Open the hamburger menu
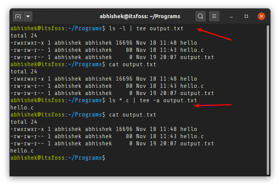Image resolution: width=280 pixels, height=187 pixels. click(214, 17)
